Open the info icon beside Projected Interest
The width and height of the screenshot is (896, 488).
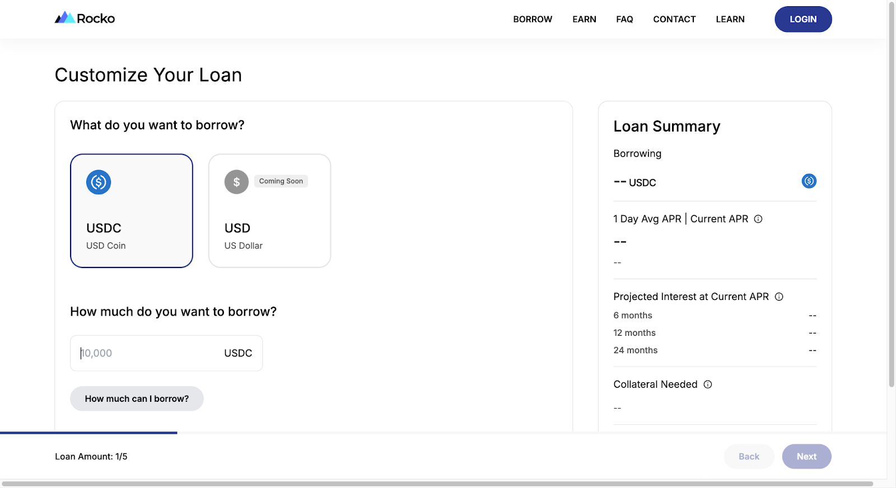779,297
